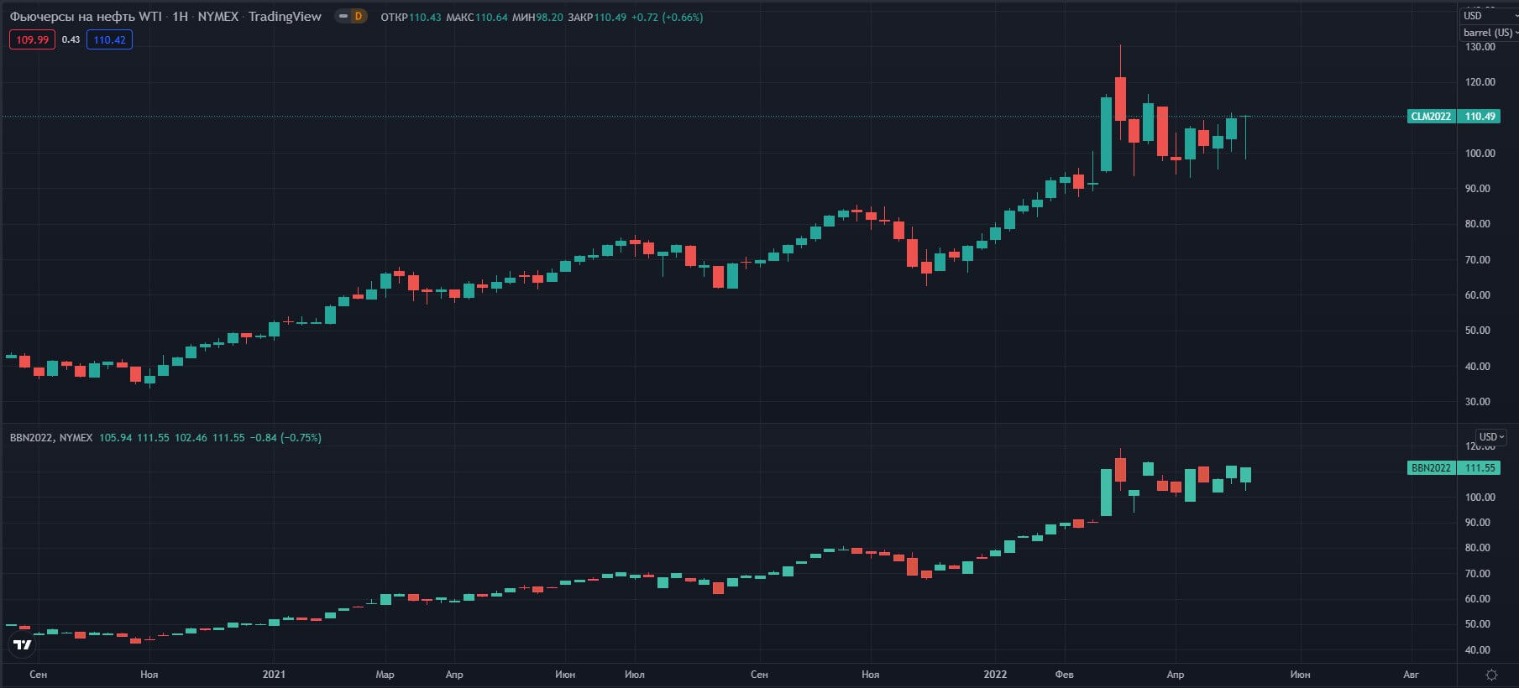Viewport: 1519px width, 688px height.
Task: Click the +0.72 (+0.66%) change value
Action: pos(668,17)
